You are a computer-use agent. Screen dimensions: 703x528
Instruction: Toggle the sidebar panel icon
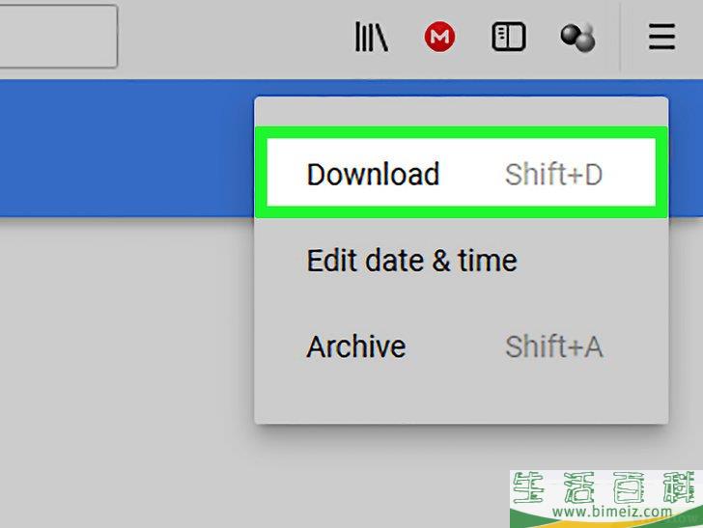(x=509, y=37)
